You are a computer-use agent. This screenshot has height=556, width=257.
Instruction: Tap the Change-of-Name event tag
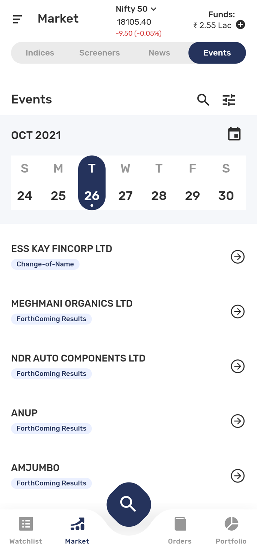tap(45, 264)
